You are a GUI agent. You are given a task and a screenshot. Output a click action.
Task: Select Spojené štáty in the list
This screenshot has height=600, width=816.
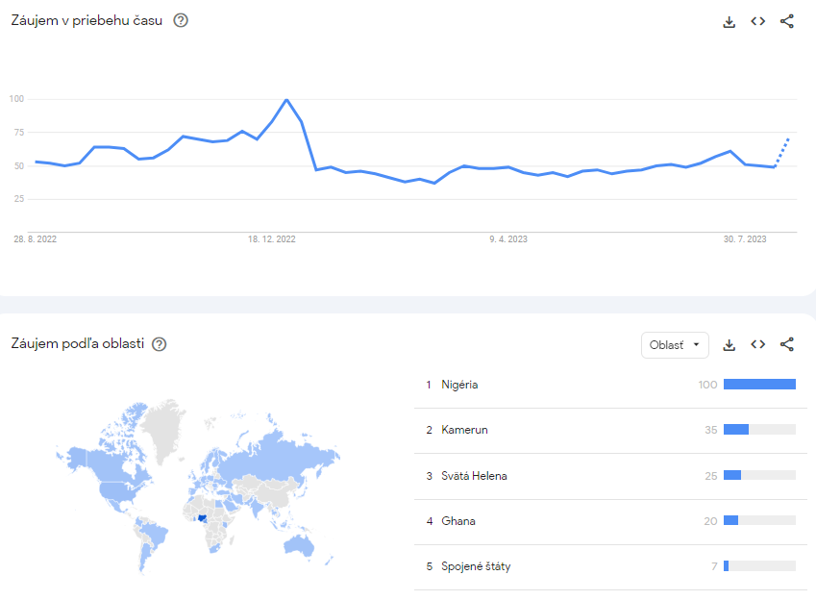pyautogui.click(x=476, y=566)
